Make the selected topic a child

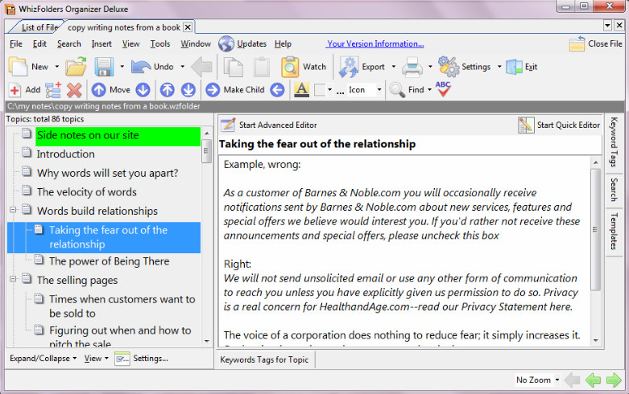[x=235, y=90]
